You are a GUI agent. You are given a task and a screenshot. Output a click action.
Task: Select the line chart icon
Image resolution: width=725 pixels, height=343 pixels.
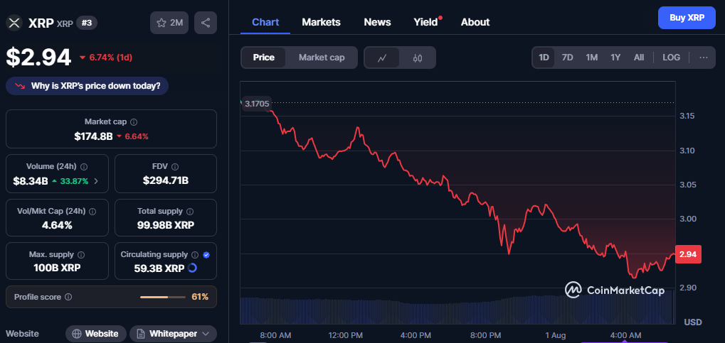382,58
